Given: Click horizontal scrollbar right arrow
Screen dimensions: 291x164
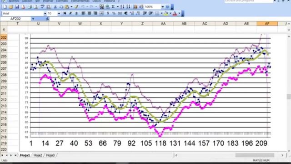Looking at the screenshot, I should tap(282, 155).
